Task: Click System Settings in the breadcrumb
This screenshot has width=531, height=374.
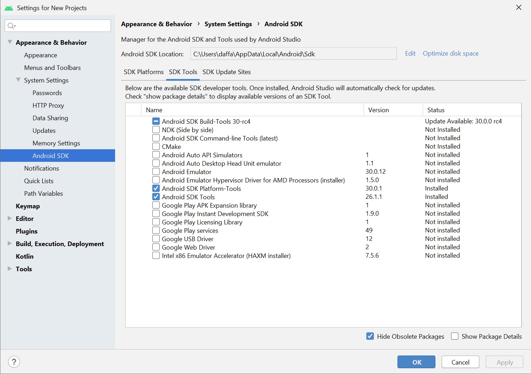Action: (x=228, y=24)
